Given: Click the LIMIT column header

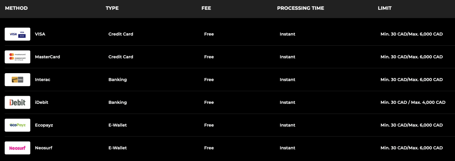Looking at the screenshot, I should pyautogui.click(x=384, y=8).
